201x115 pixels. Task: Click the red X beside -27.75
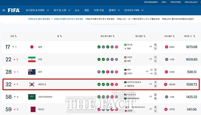166,109
